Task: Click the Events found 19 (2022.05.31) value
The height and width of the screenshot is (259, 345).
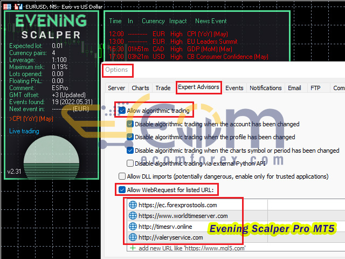Action: point(72,102)
